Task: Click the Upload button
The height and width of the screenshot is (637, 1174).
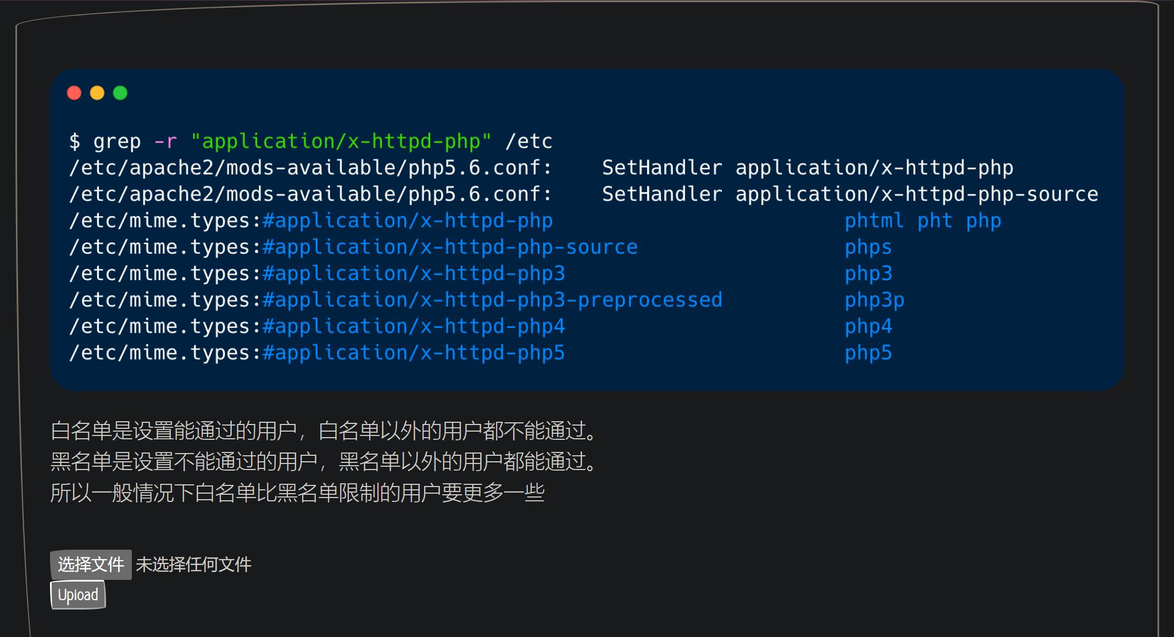Action: tap(78, 595)
